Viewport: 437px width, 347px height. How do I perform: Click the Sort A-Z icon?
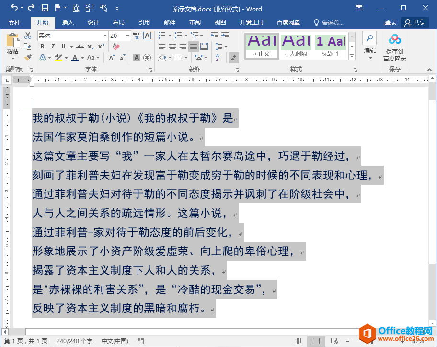[219, 58]
